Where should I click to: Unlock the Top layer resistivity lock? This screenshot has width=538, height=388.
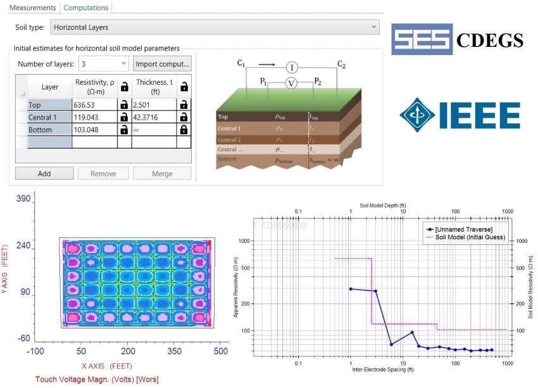pyautogui.click(x=124, y=104)
